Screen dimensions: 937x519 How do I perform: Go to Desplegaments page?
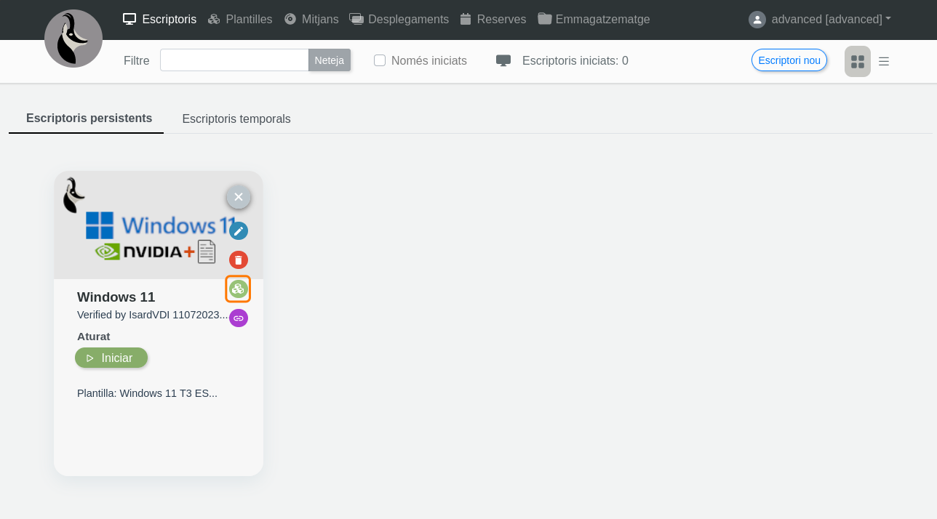click(x=399, y=20)
